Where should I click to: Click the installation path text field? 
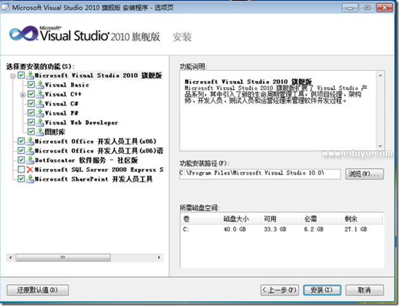[x=260, y=173]
